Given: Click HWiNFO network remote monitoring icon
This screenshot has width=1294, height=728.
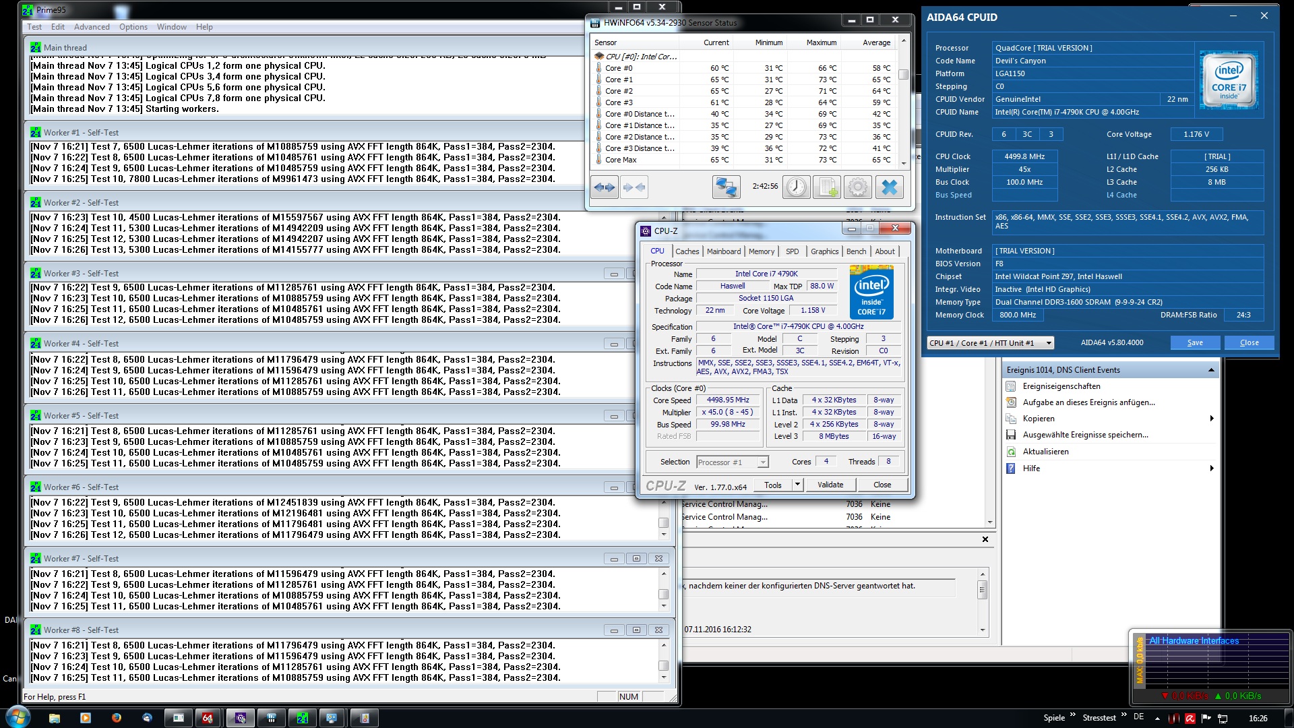Looking at the screenshot, I should click(726, 187).
